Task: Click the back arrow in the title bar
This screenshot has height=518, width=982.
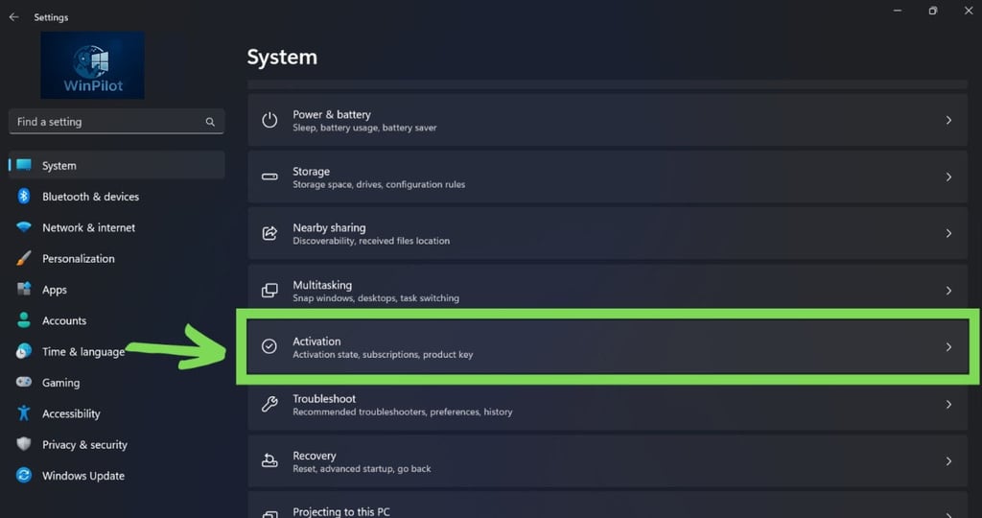Action: pos(13,16)
